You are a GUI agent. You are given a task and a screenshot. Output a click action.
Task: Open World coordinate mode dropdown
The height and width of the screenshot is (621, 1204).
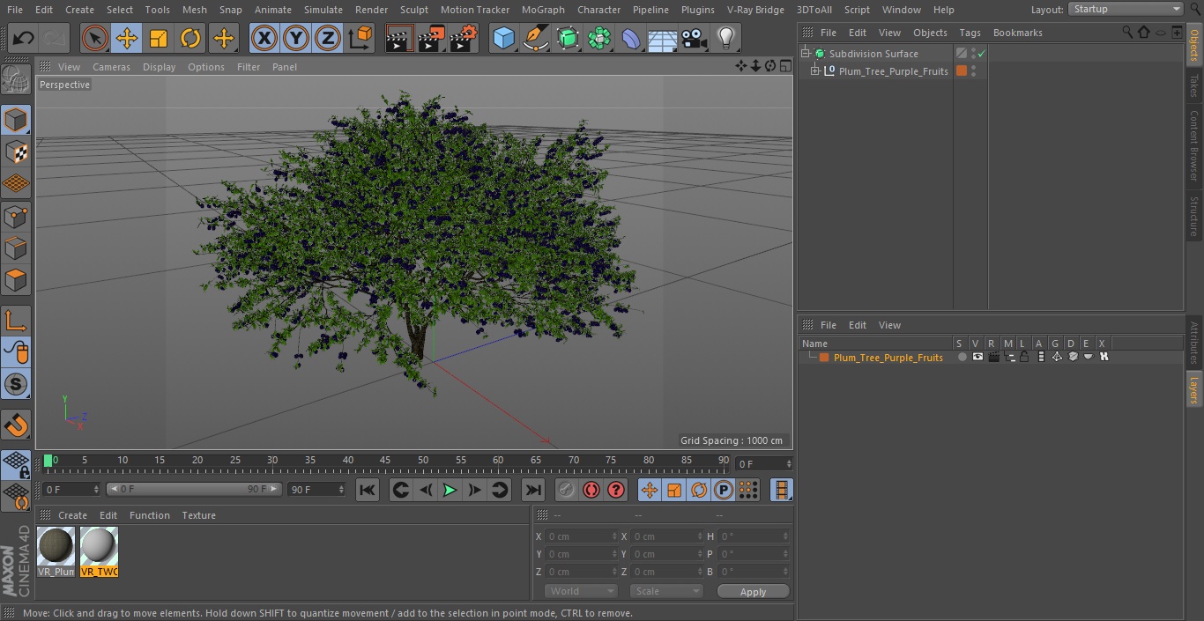click(x=580, y=591)
